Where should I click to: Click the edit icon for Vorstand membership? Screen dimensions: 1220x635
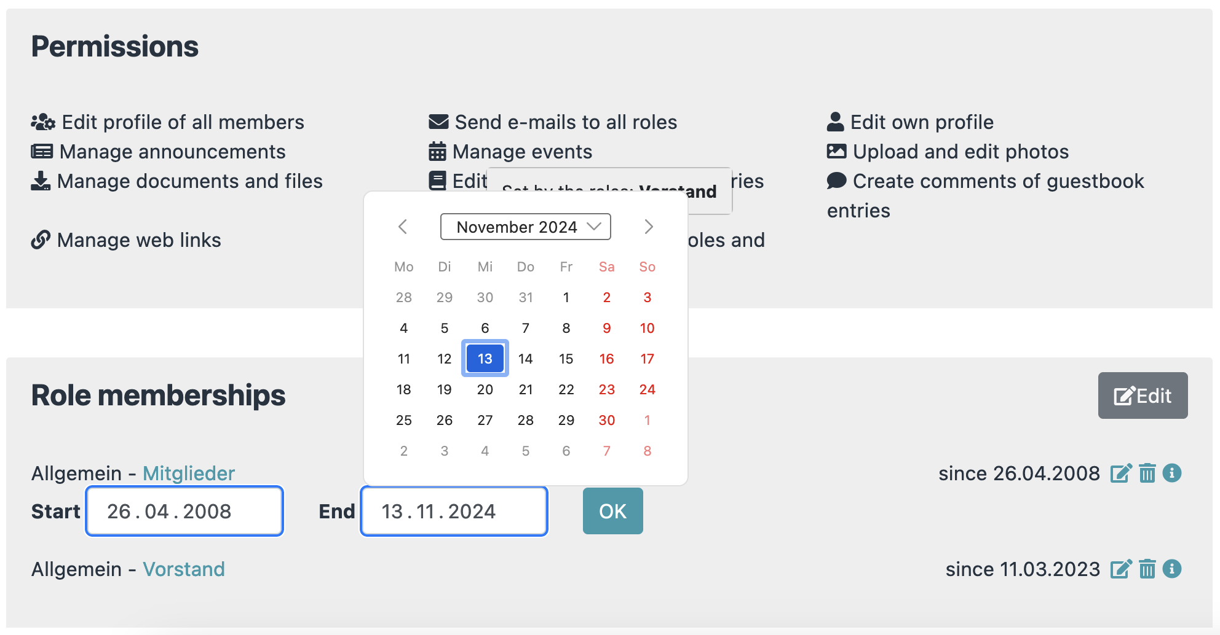point(1120,569)
